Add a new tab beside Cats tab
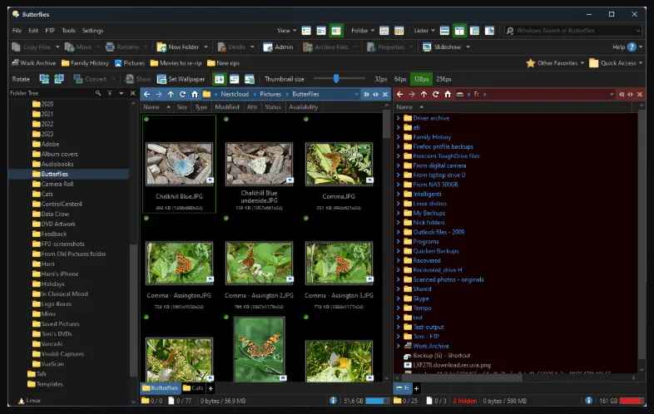 (x=211, y=388)
